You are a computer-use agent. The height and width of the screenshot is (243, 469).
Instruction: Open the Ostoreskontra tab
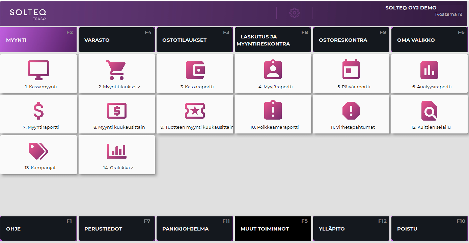pyautogui.click(x=351, y=40)
